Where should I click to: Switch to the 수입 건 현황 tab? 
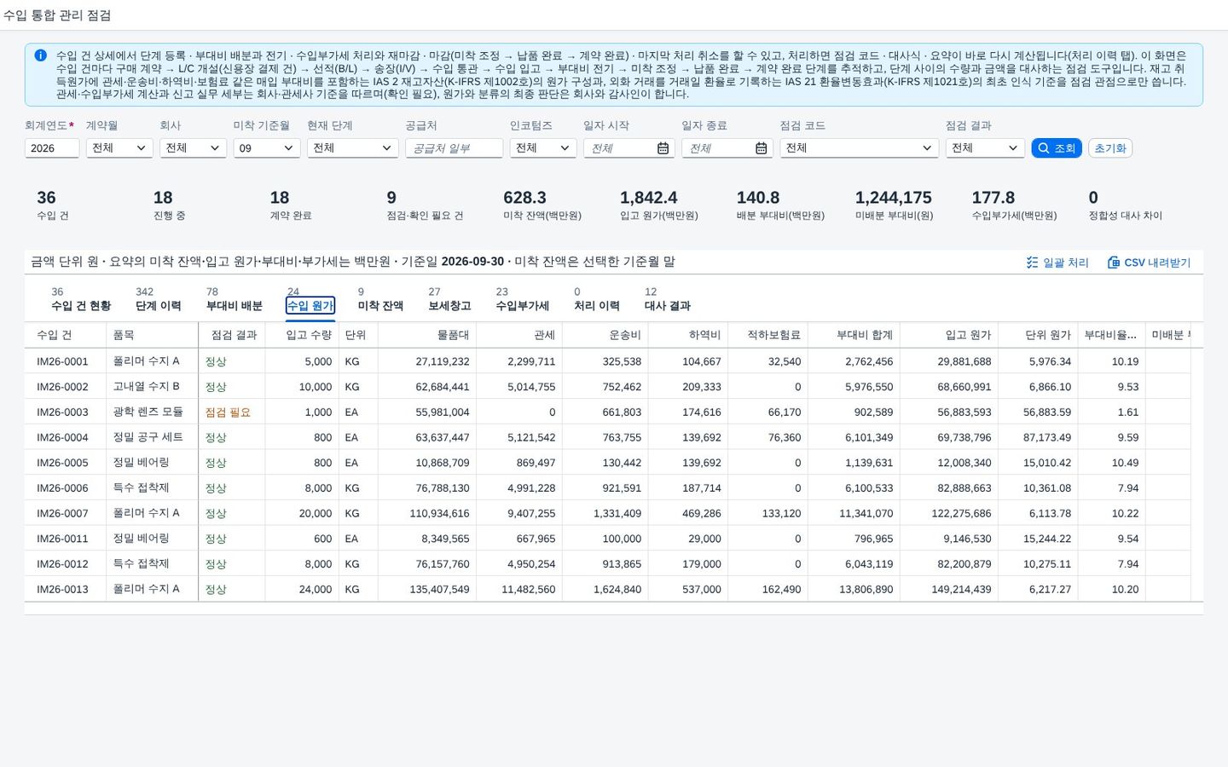pos(81,299)
